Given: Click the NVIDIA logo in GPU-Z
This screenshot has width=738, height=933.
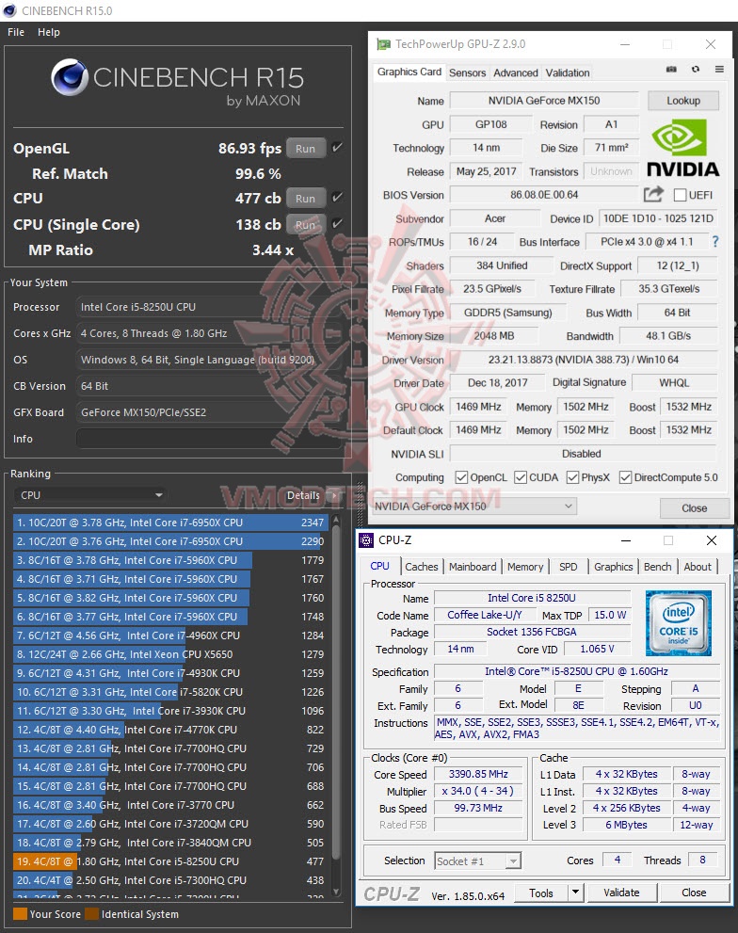Looking at the screenshot, I should pos(682,148).
